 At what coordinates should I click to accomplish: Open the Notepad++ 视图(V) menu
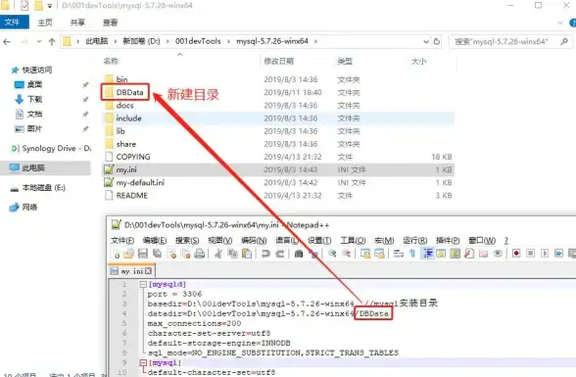(220, 241)
